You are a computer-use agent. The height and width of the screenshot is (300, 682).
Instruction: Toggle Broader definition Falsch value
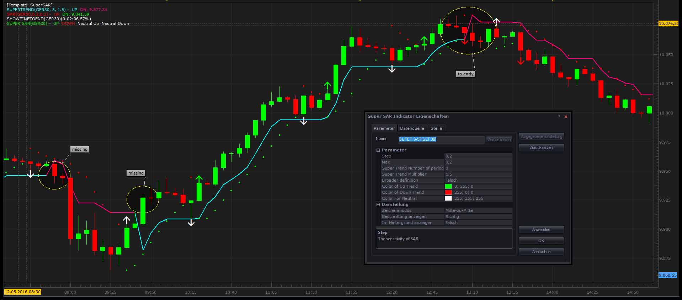click(478, 180)
